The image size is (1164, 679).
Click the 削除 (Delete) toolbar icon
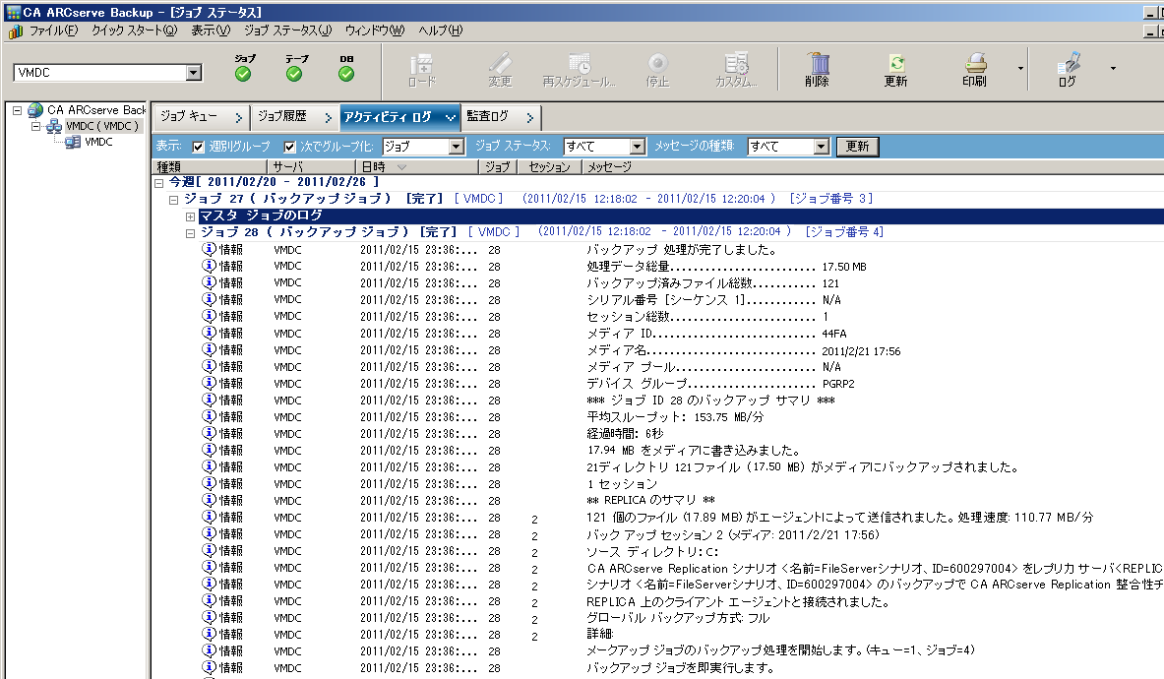pyautogui.click(x=816, y=67)
